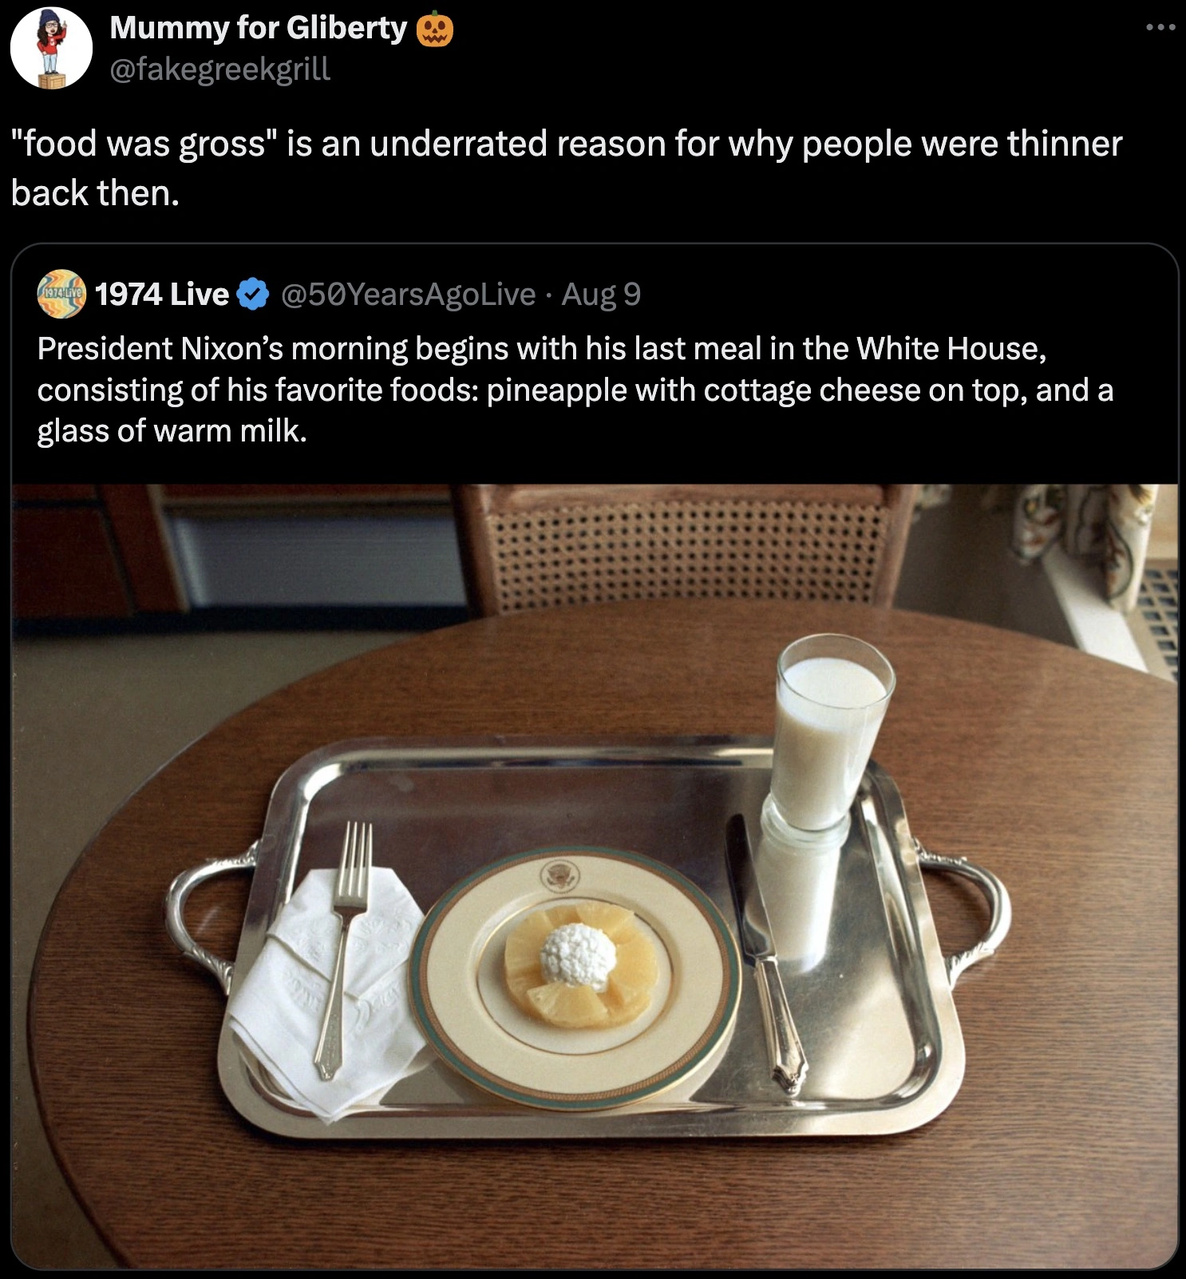
Task: Select the verified checkmark to view account status
Action: coord(249,295)
